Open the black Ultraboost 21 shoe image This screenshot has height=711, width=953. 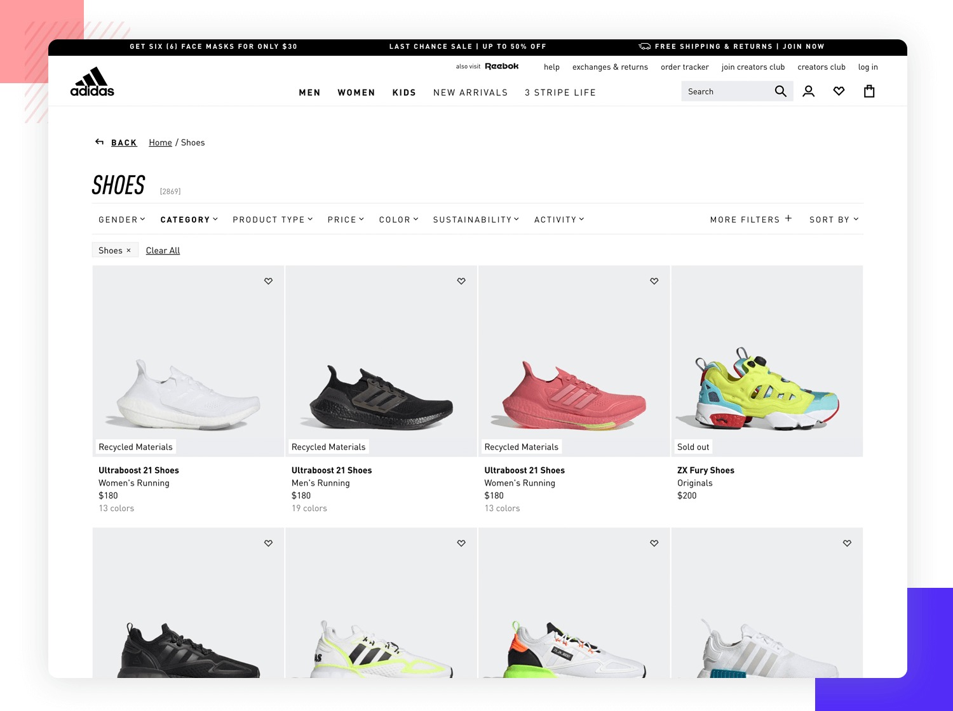[x=381, y=361]
